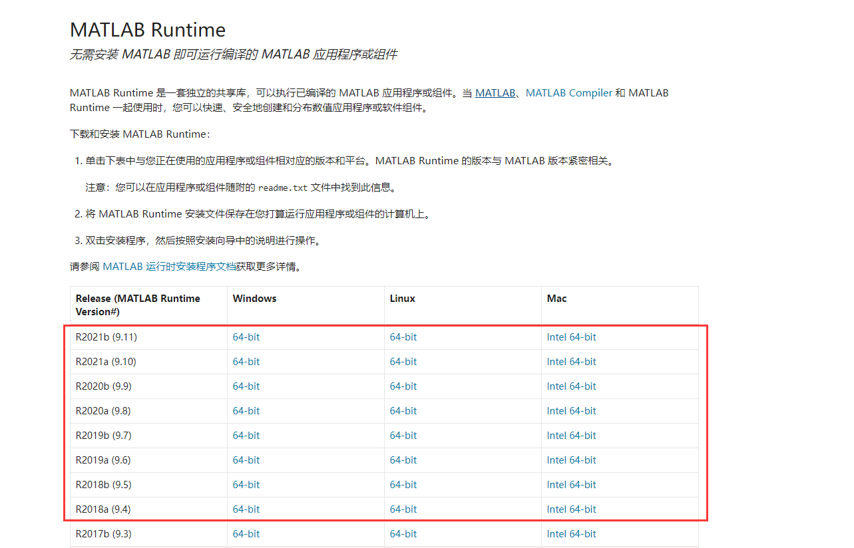This screenshot has height=548, width=854.
Task: Select Intel 64-bit Mac runtime for R2018a
Action: pyautogui.click(x=571, y=509)
